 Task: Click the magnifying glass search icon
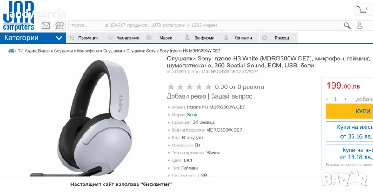pyautogui.click(x=347, y=26)
